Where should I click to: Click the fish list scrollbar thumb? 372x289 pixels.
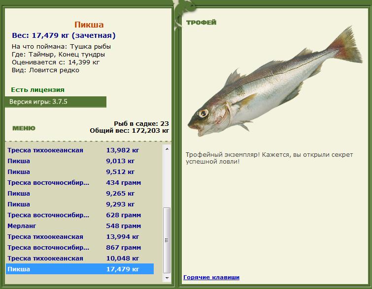tap(167, 240)
